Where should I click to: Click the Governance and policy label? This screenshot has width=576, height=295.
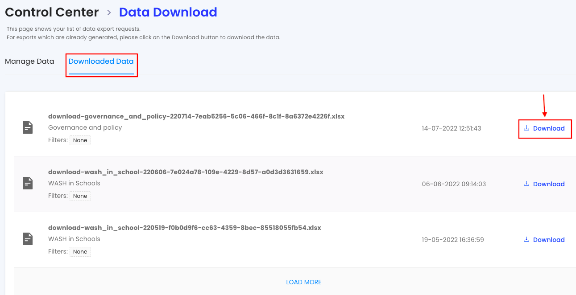point(85,127)
